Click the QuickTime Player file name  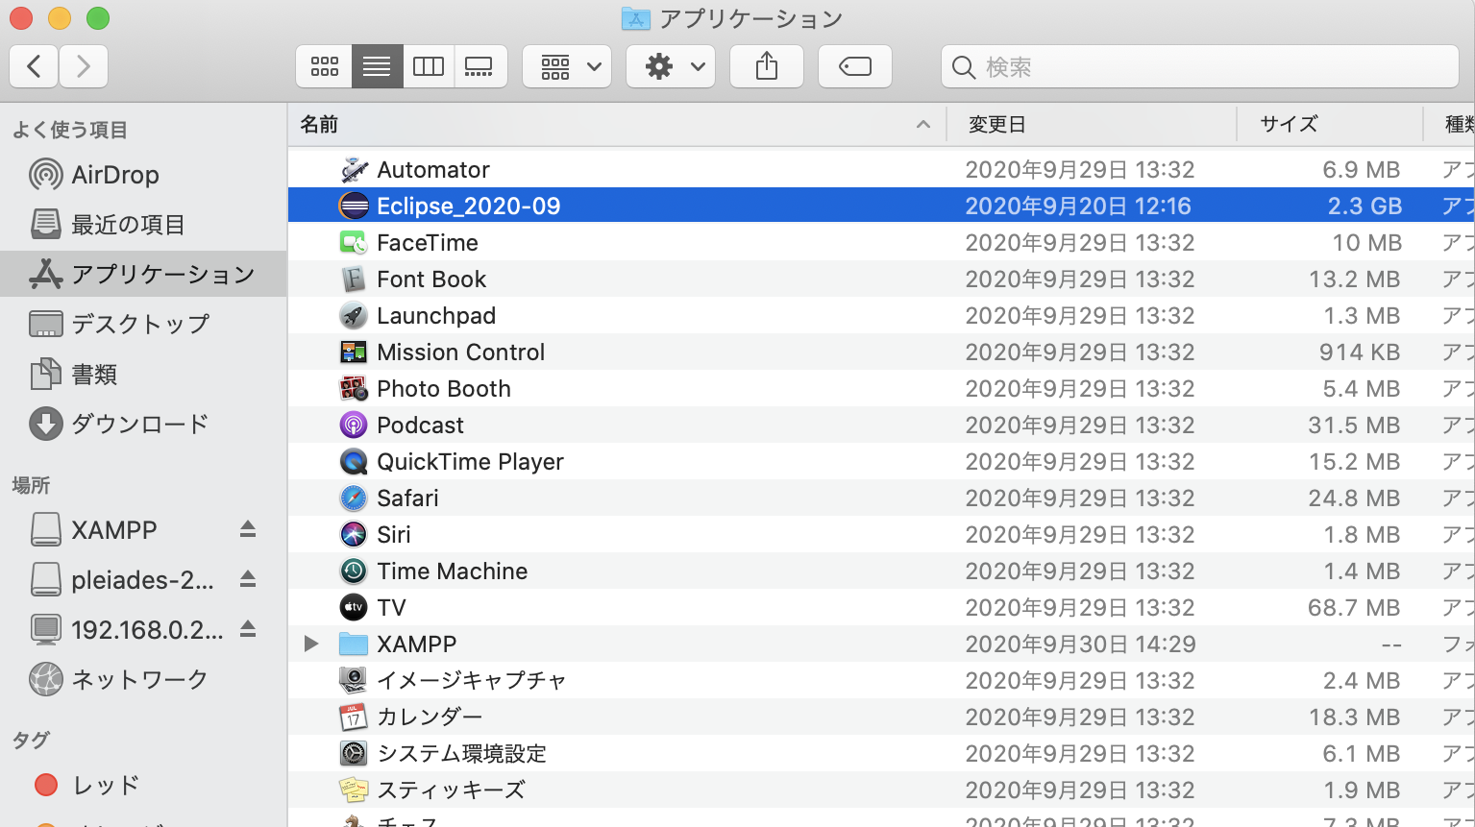coord(470,462)
